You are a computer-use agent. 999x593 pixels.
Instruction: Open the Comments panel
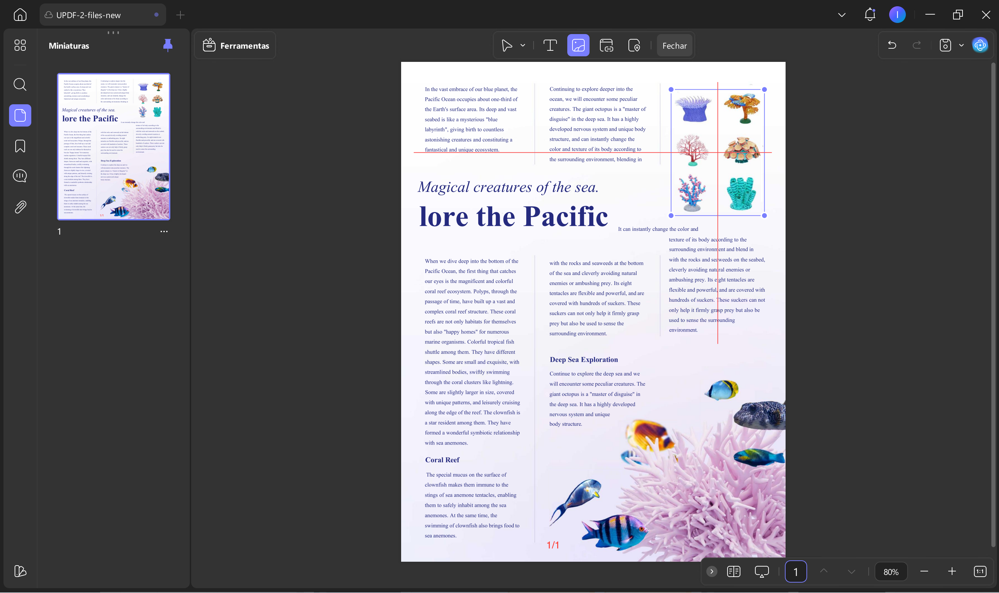click(20, 176)
